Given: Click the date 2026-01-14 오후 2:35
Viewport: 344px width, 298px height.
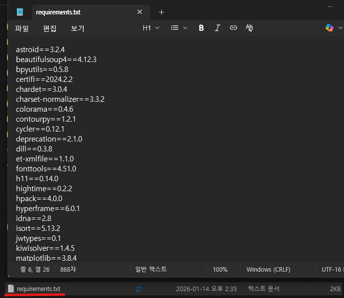Looking at the screenshot, I should click(x=207, y=289).
